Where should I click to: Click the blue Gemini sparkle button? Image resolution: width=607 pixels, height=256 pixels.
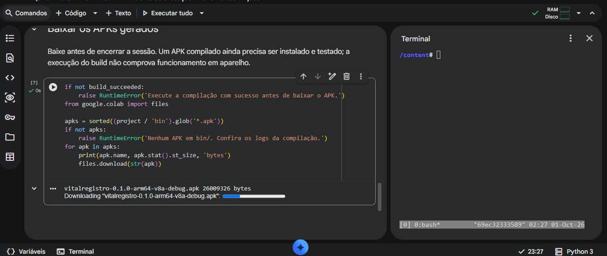click(x=301, y=247)
